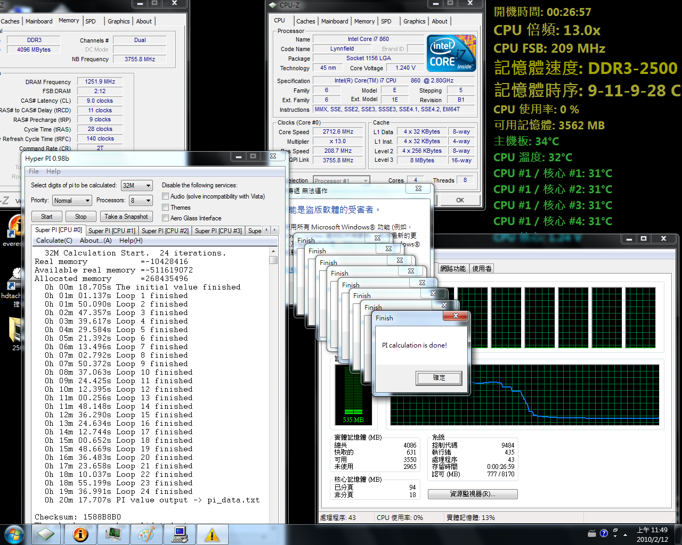Viewport: 682px width, 545px height.
Task: Click Core Speed 2712.6 MHz value
Action: pyautogui.click(x=338, y=131)
